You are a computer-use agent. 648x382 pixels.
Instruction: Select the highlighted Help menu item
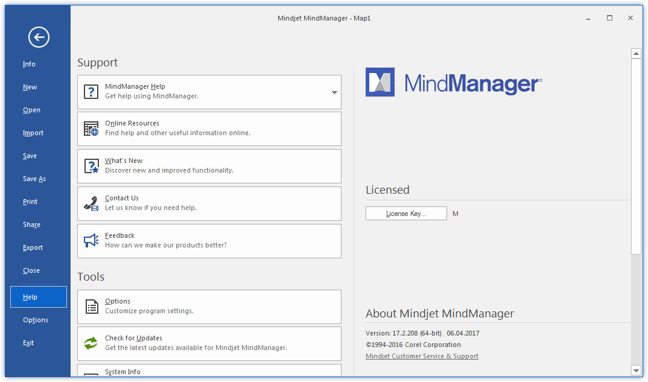(x=39, y=297)
